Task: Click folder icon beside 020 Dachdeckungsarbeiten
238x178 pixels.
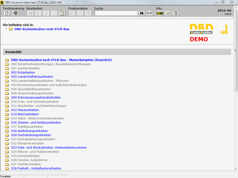Action: (x=7, y=135)
